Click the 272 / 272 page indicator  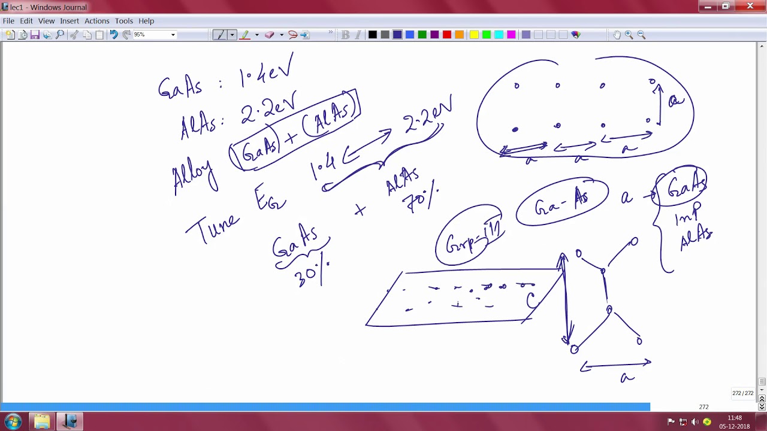point(742,393)
